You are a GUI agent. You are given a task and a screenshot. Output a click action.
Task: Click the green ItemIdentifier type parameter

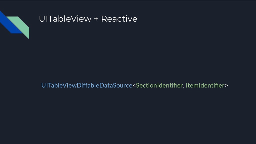pos(205,85)
